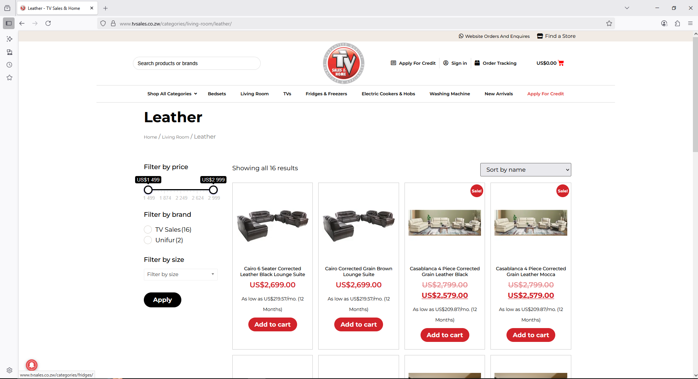This screenshot has width=698, height=379.
Task: Click the TV Sales & Home logo
Action: pos(343,63)
